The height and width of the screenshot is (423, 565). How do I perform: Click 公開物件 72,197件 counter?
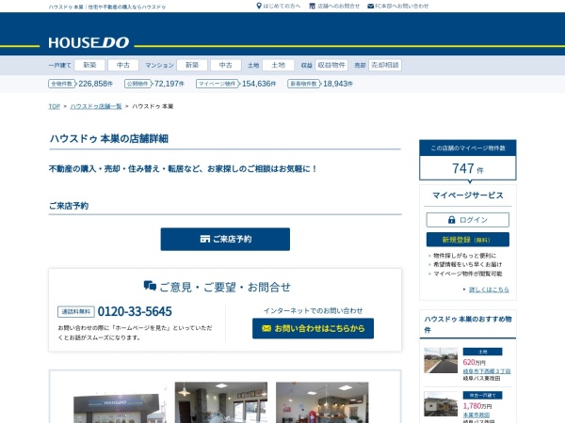click(154, 84)
